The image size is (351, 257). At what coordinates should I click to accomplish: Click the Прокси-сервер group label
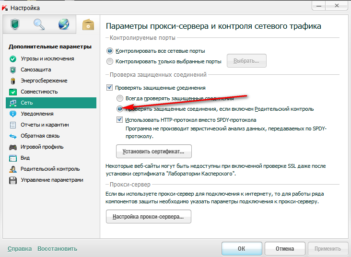(130, 185)
